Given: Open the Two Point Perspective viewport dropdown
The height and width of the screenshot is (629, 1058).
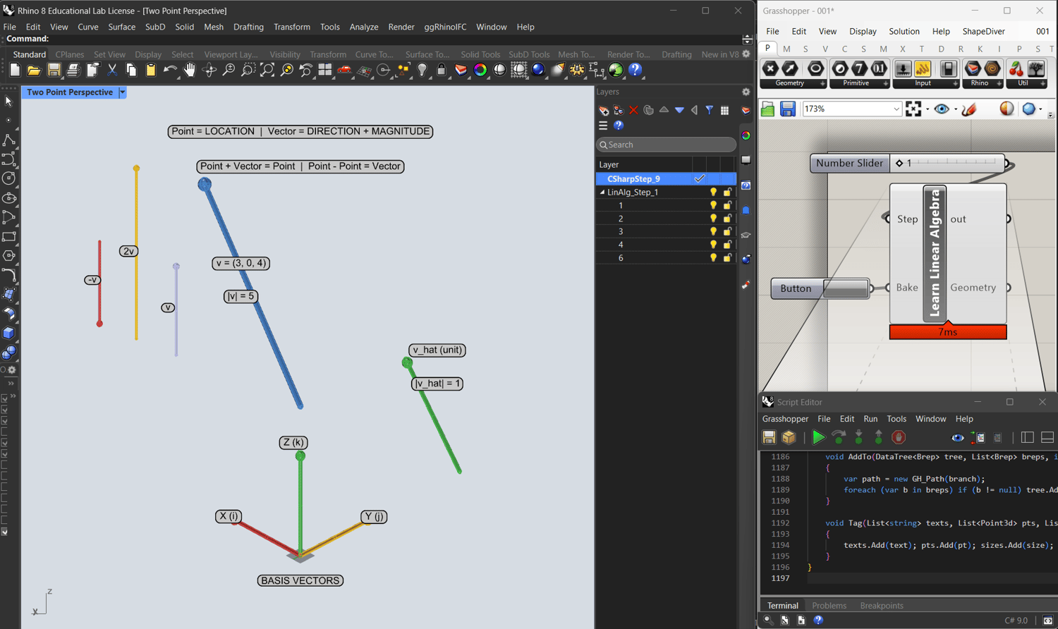Looking at the screenshot, I should coord(122,92).
